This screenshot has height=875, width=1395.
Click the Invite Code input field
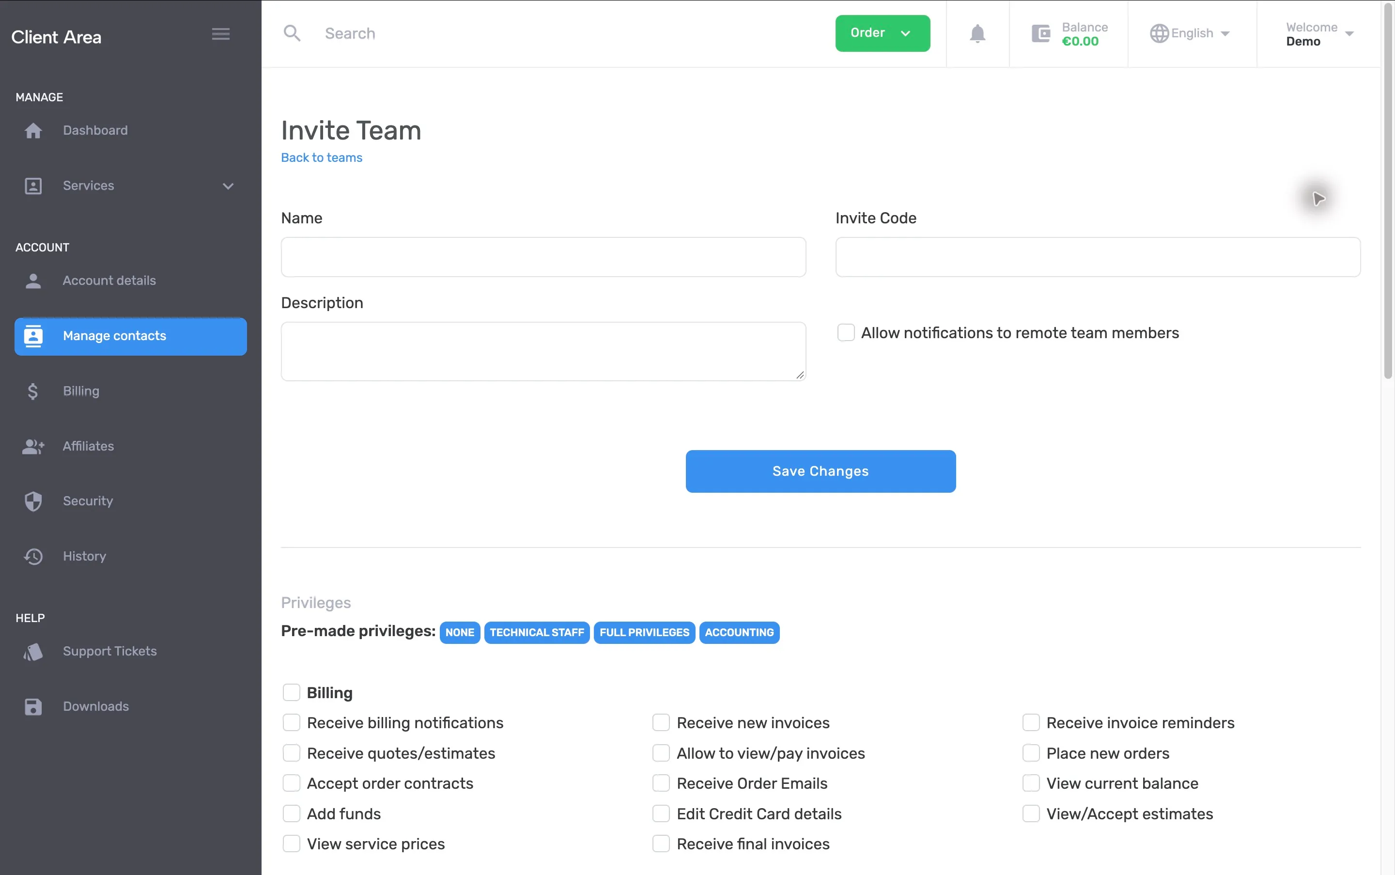click(x=1098, y=257)
